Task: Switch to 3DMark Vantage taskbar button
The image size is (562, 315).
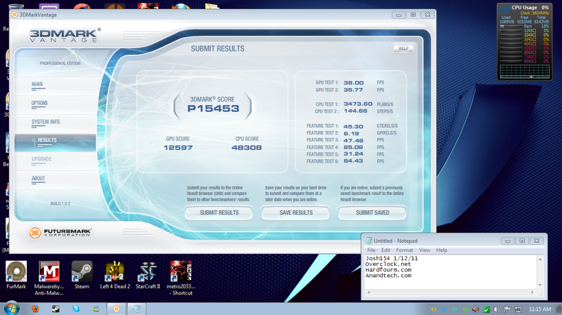Action: click(x=116, y=308)
